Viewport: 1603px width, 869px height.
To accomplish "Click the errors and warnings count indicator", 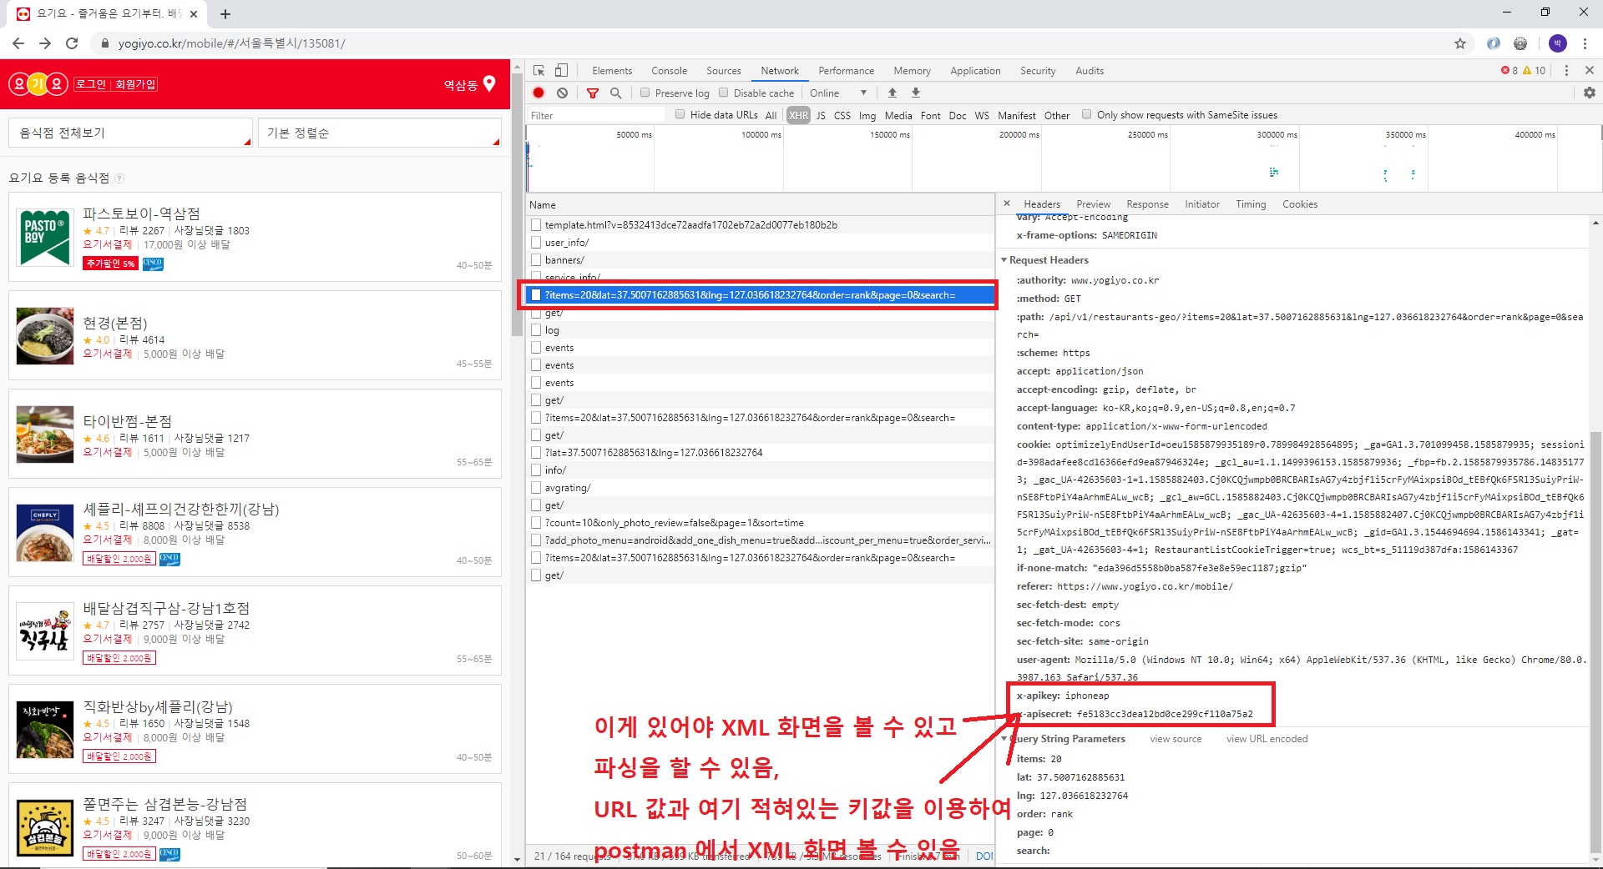I will coord(1524,71).
